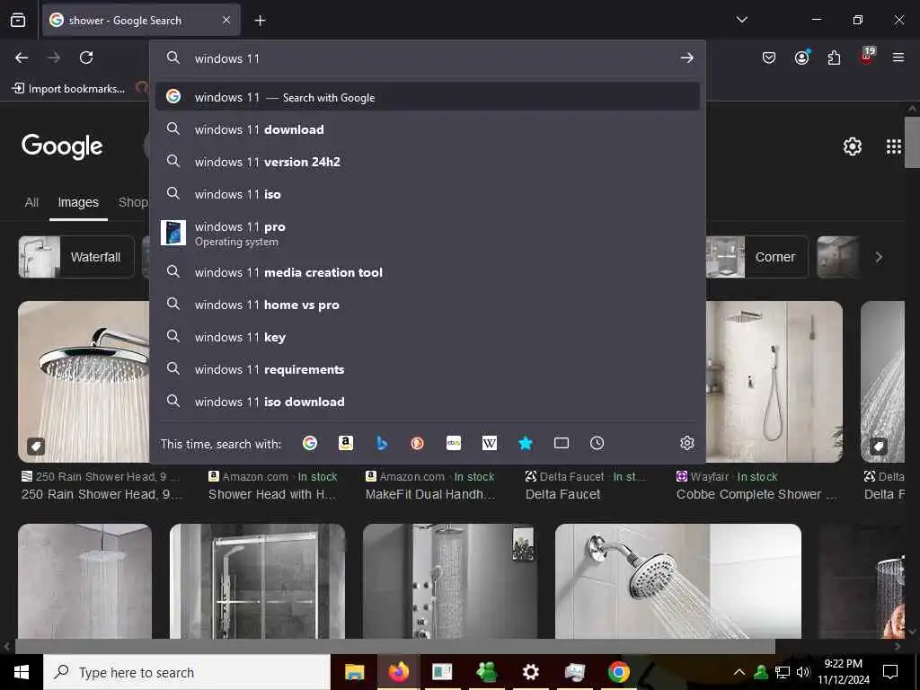Click the Type here to search box
Screen dimensions: 920x690
pos(187,672)
